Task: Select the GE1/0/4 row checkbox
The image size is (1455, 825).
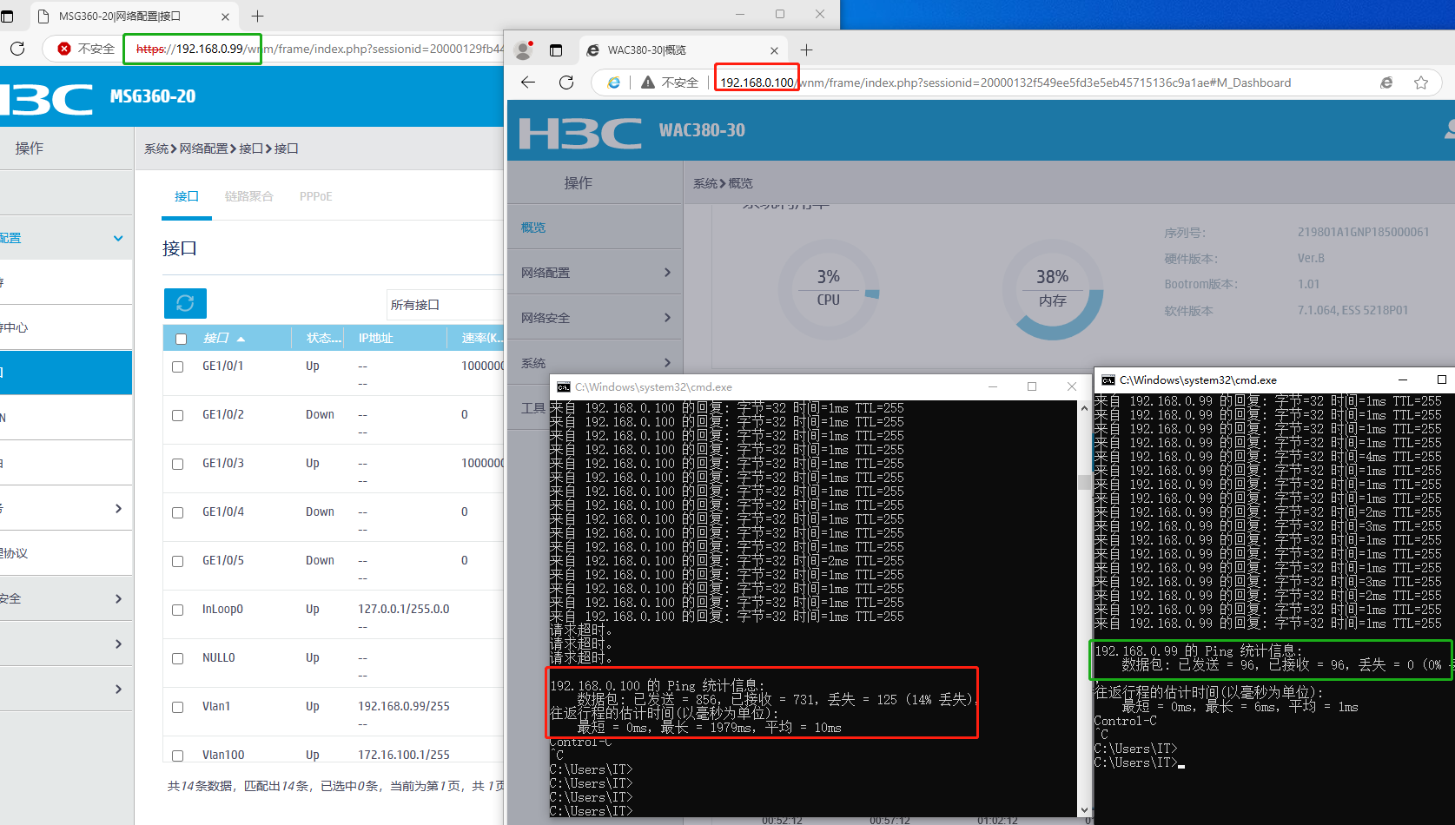Action: coord(178,513)
